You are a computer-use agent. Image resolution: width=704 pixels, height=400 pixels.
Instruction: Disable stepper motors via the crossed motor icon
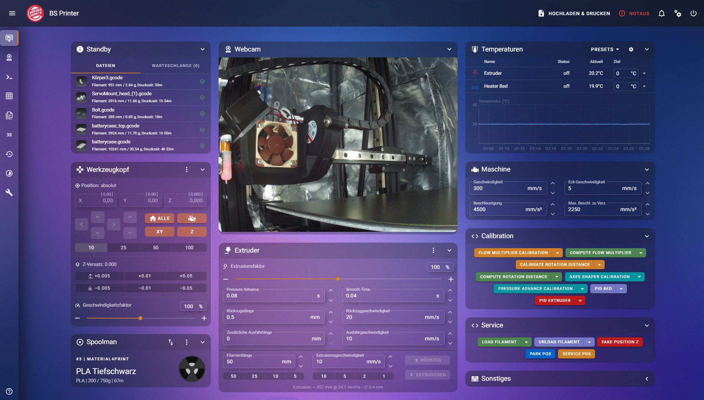(192, 218)
